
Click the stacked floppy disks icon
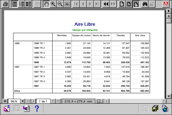[x=155, y=108]
